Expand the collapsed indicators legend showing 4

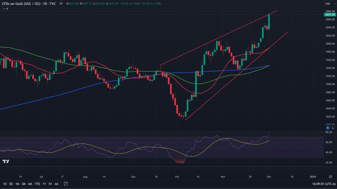tap(5, 9)
